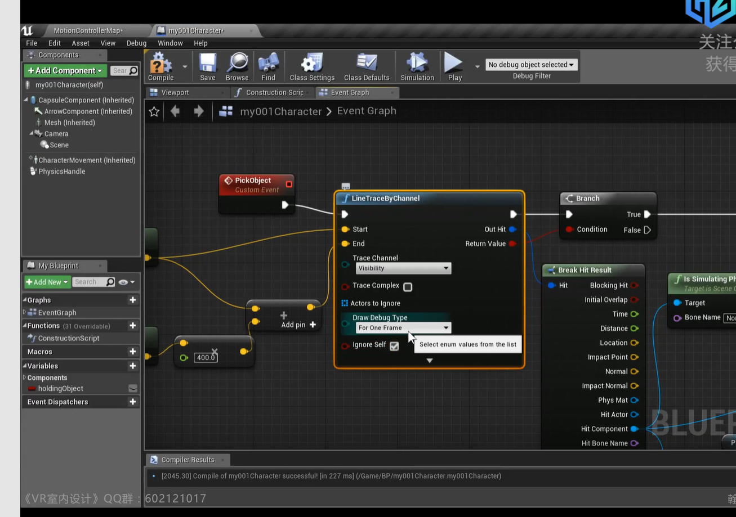This screenshot has height=517, width=736.
Task: Start Simulation from toolbar
Action: coord(417,67)
